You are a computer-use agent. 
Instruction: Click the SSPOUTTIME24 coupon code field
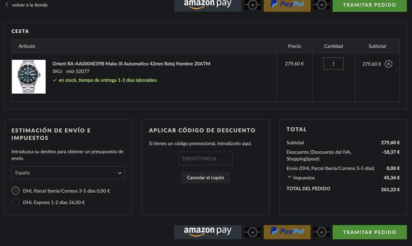click(x=205, y=159)
